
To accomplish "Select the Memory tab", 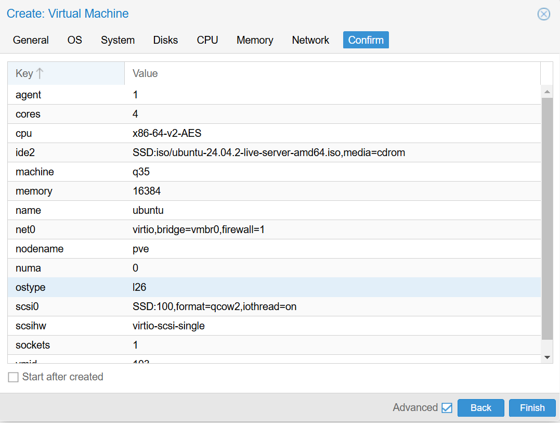I will [x=255, y=40].
